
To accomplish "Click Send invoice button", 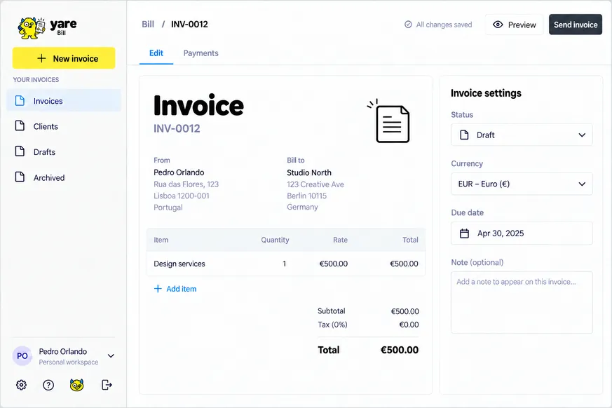I will click(576, 25).
